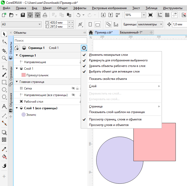Click the 'Поиск' search field
This screenshot has height=186, width=187.
[x=50, y=41]
